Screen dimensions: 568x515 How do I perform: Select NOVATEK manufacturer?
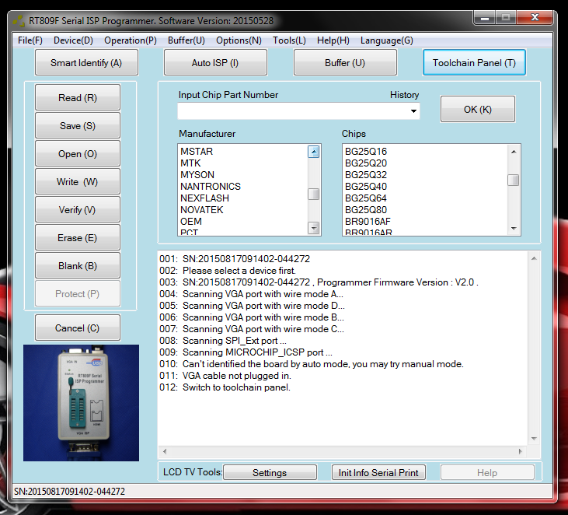202,209
